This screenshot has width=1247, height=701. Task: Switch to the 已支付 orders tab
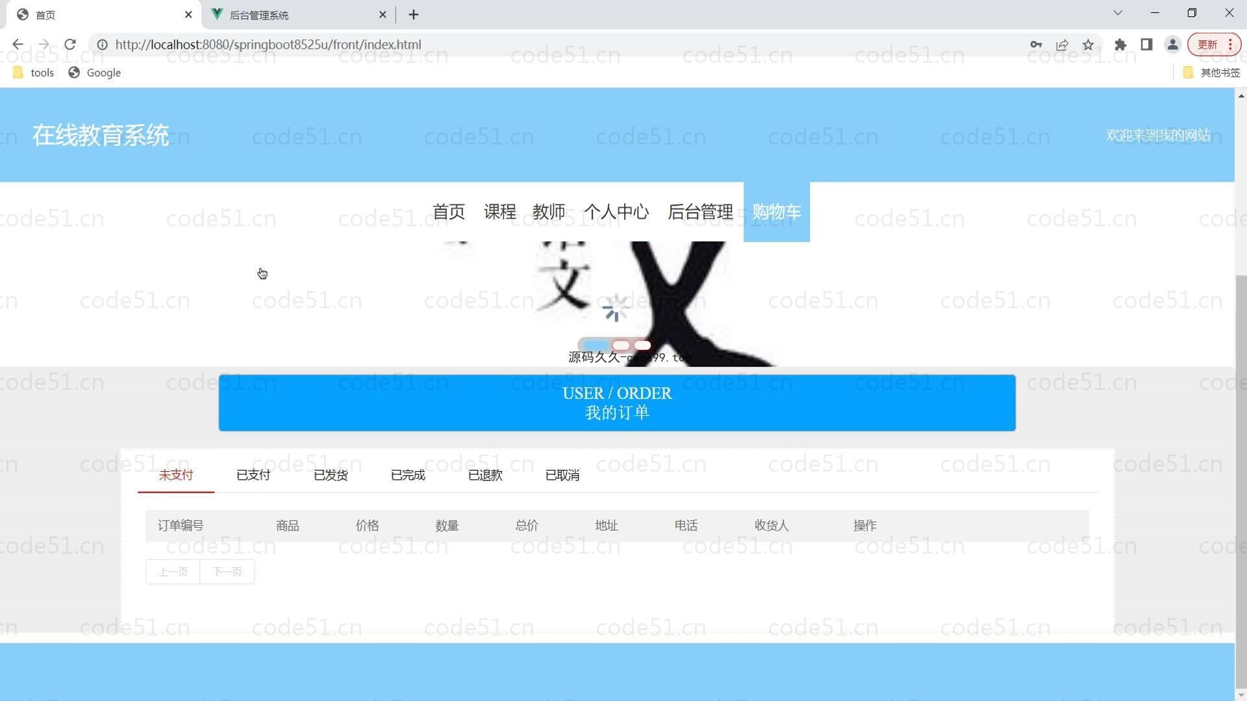tap(253, 475)
